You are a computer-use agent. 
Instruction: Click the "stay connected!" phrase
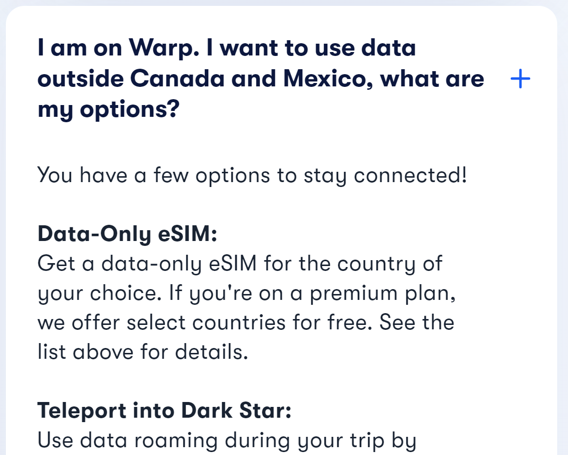pyautogui.click(x=385, y=176)
